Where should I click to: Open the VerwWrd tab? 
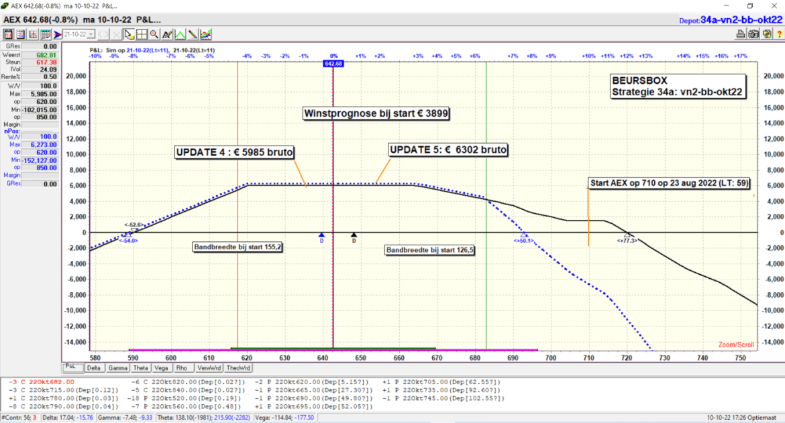[209, 368]
